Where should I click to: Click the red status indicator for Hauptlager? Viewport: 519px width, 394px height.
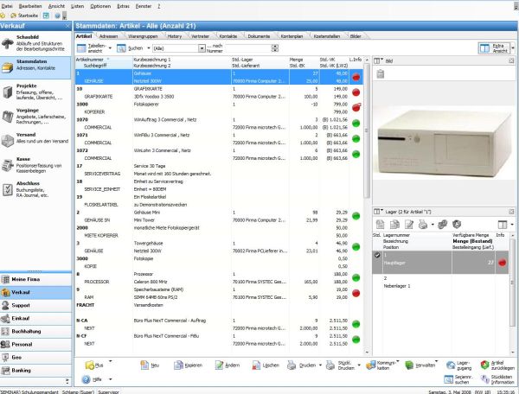(x=503, y=261)
